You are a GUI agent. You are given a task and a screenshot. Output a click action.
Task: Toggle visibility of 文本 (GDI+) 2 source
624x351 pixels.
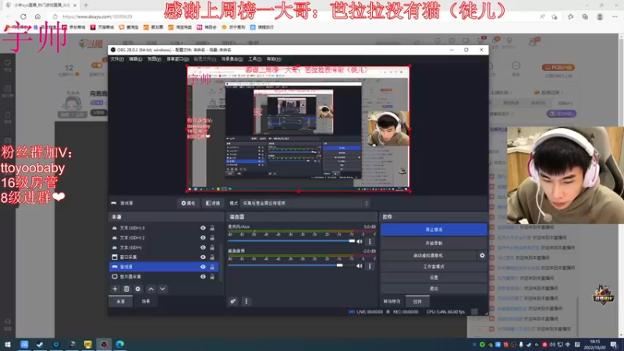click(203, 238)
